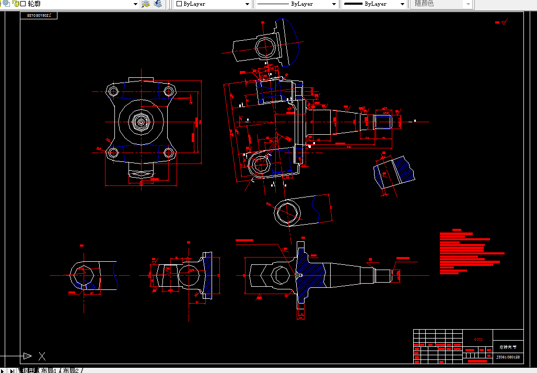
Task: Click the Layer Previous icon
Action: pyautogui.click(x=158, y=4)
